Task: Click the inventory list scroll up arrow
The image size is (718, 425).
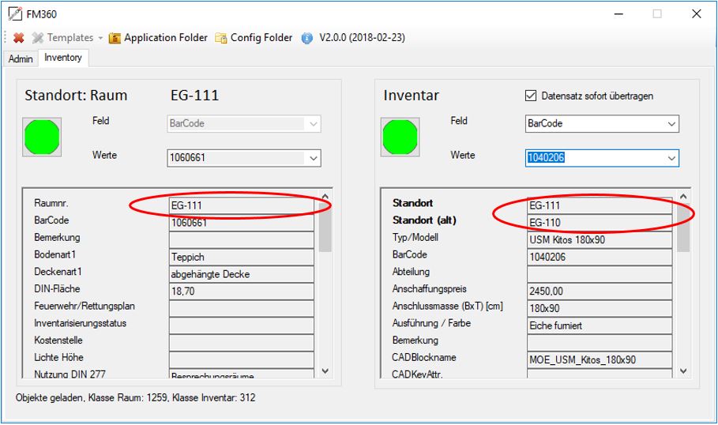Action: pyautogui.click(x=683, y=197)
